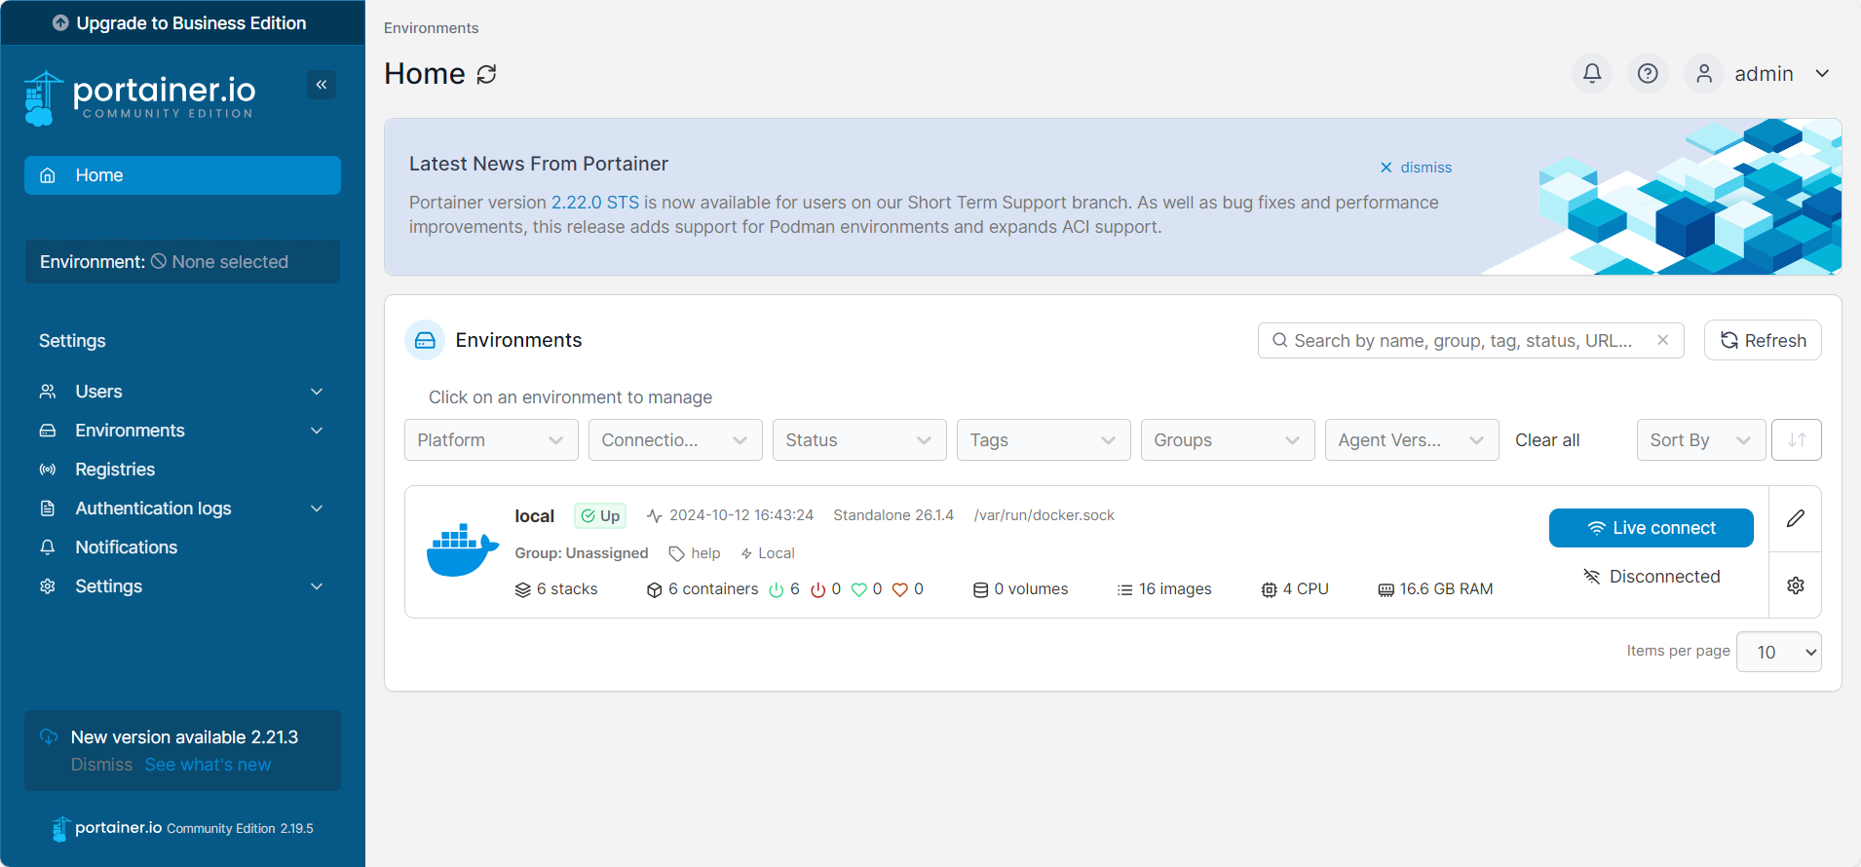Screen dimensions: 1861x867
Task: Open the help question mark icon
Action: click(1648, 73)
